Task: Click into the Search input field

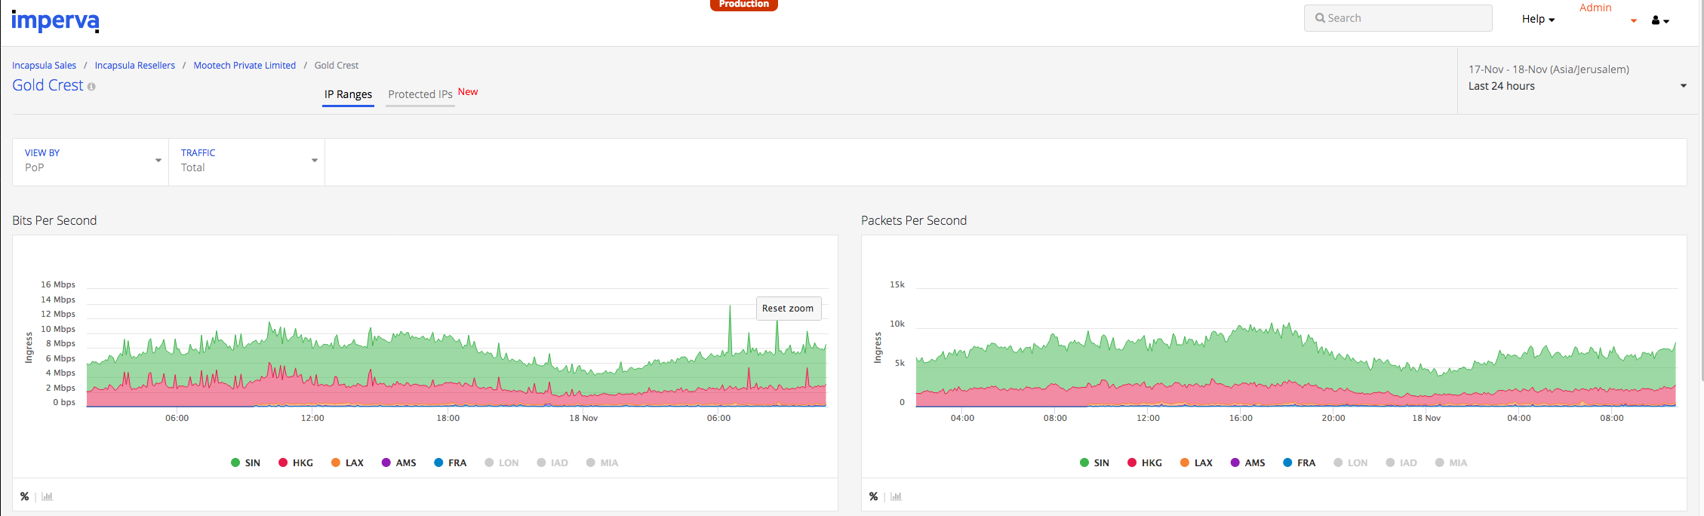Action: click(x=1398, y=18)
